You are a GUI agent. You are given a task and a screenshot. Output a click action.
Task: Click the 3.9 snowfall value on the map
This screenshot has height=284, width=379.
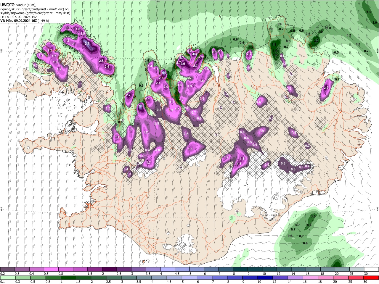[87, 43]
